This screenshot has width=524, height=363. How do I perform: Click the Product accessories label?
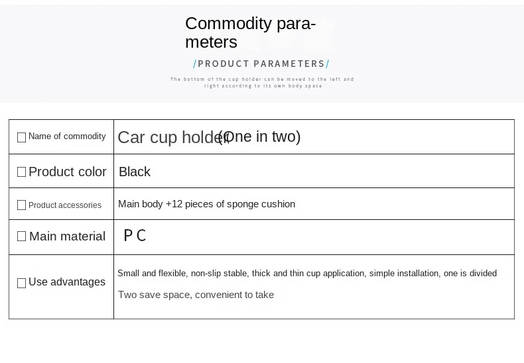[65, 205]
